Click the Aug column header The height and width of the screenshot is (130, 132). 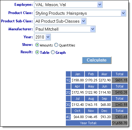coord(91,98)
